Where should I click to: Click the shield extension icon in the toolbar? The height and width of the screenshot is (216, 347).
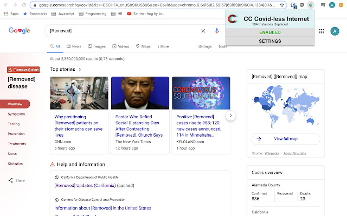[x=302, y=5]
